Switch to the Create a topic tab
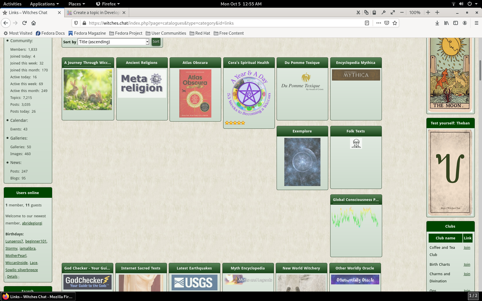Image resolution: width=482 pixels, height=301 pixels. [95, 13]
